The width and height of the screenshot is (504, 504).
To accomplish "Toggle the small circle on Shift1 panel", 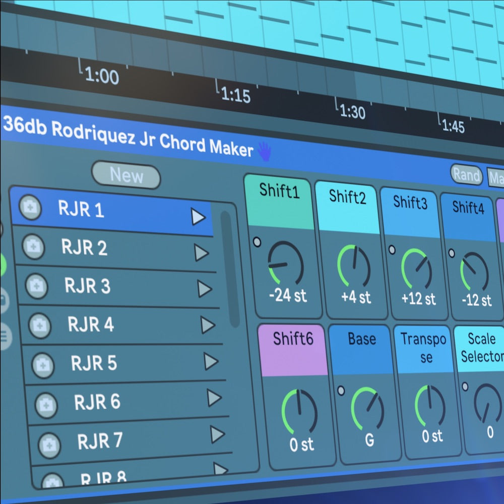I will [x=257, y=242].
